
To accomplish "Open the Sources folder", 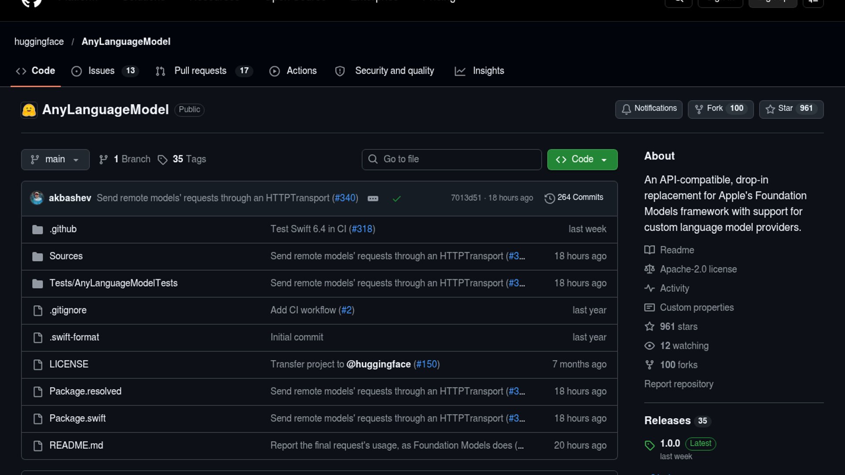I will (66, 256).
